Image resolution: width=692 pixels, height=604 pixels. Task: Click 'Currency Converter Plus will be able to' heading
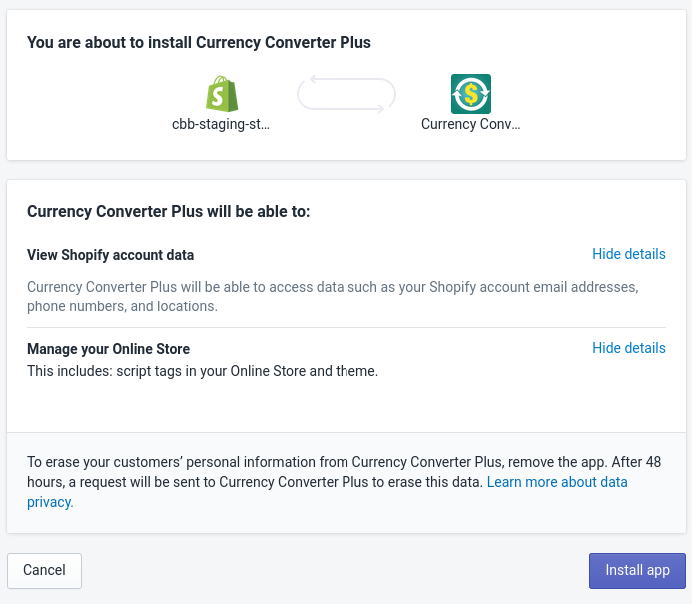(x=169, y=212)
